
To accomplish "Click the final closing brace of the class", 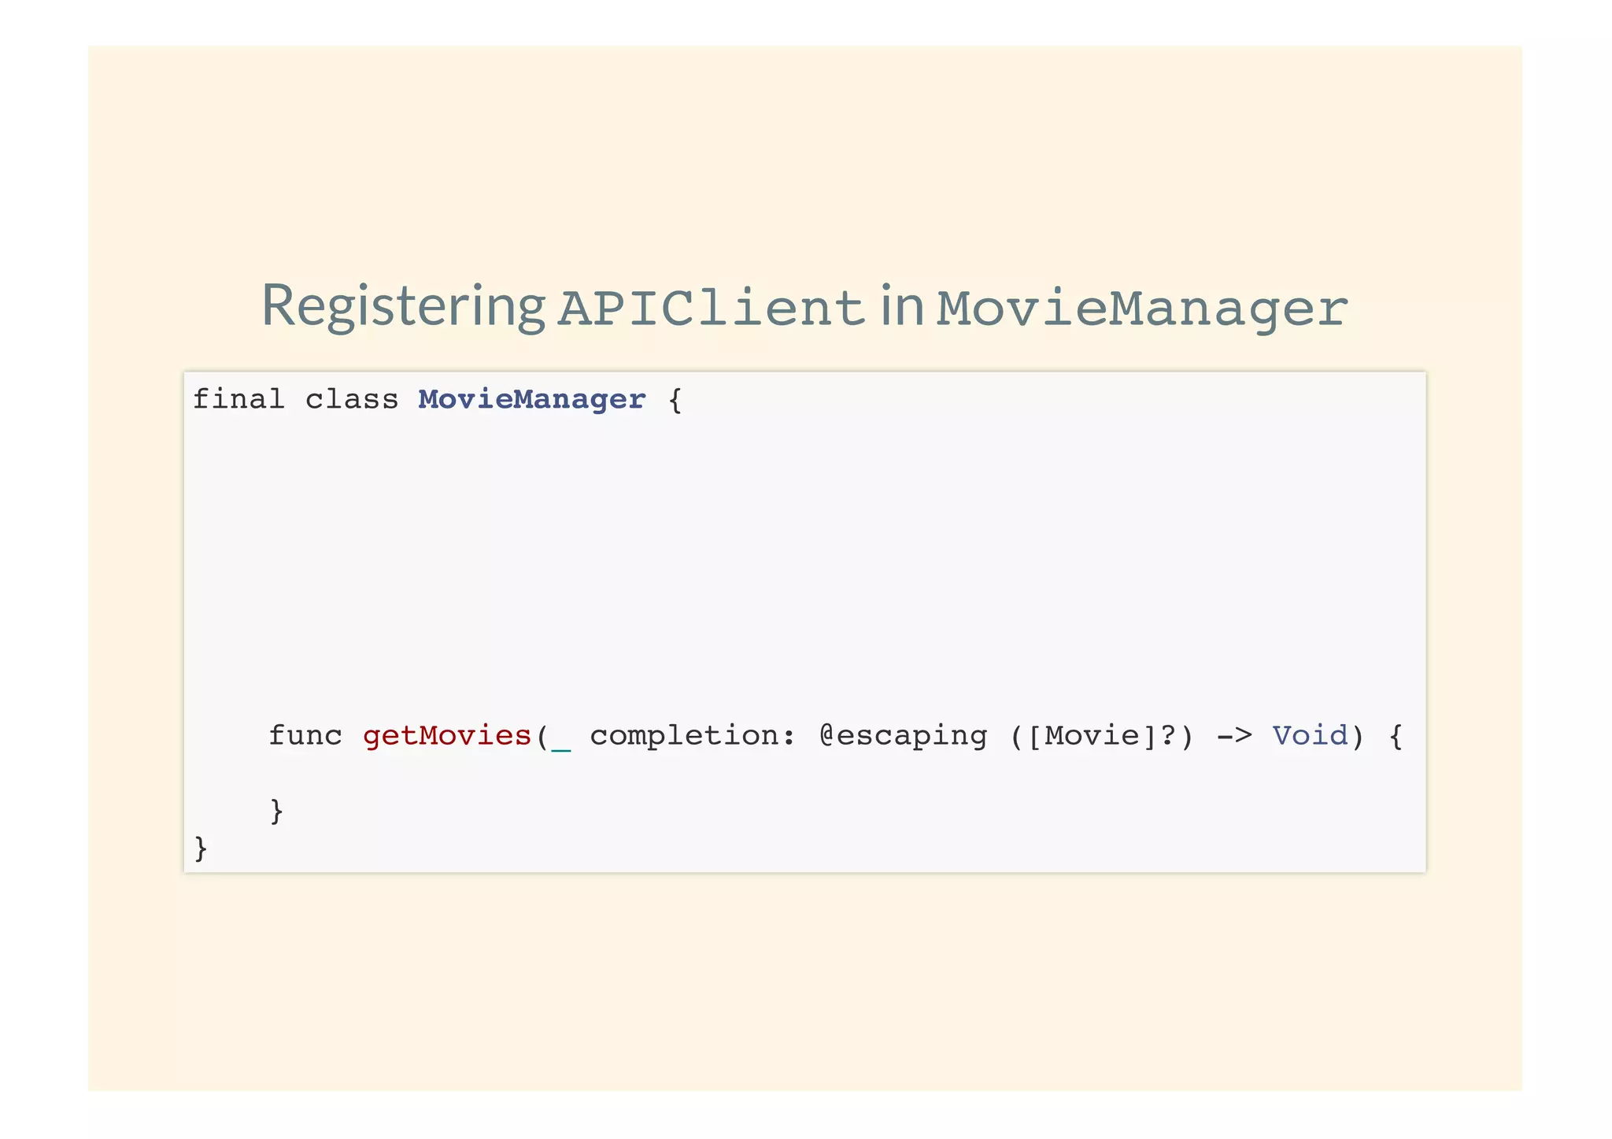I will point(201,849).
